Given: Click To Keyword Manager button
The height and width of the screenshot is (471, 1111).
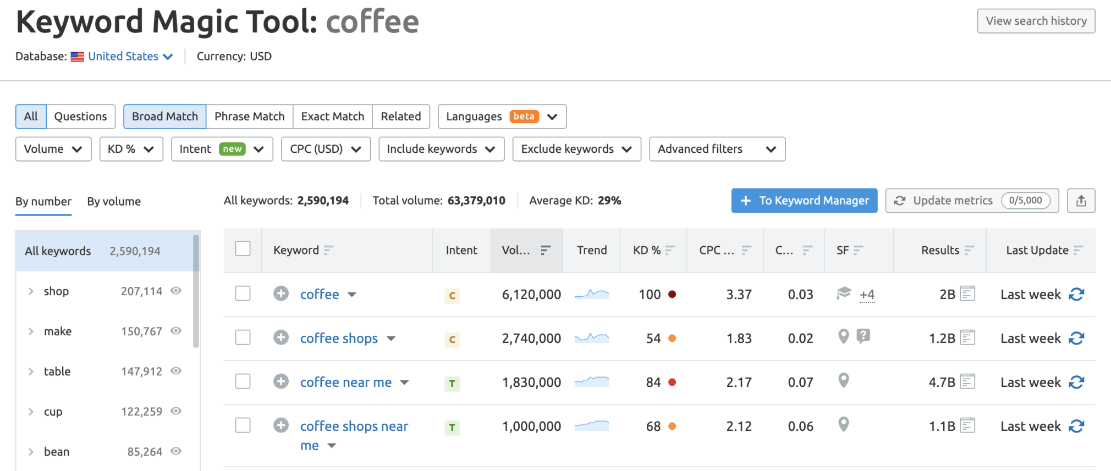Looking at the screenshot, I should click(805, 201).
